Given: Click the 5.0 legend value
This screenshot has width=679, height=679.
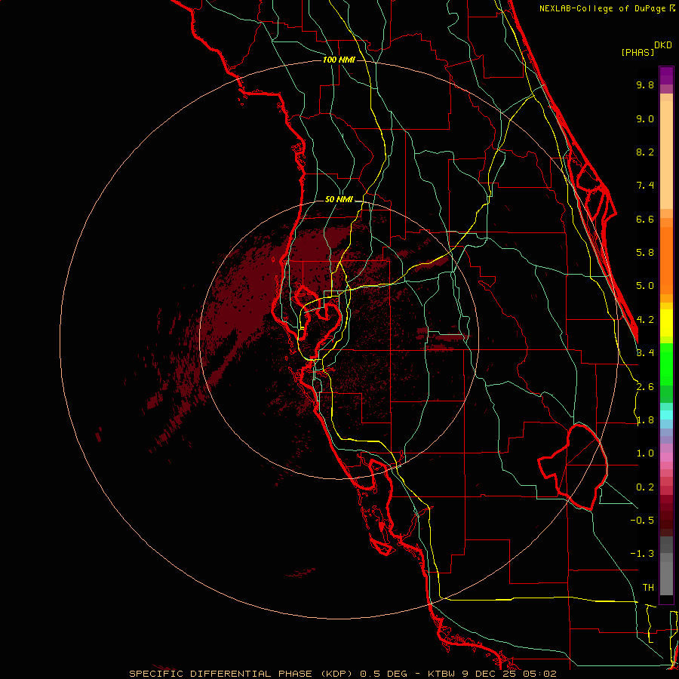Looking at the screenshot, I should [x=645, y=286].
